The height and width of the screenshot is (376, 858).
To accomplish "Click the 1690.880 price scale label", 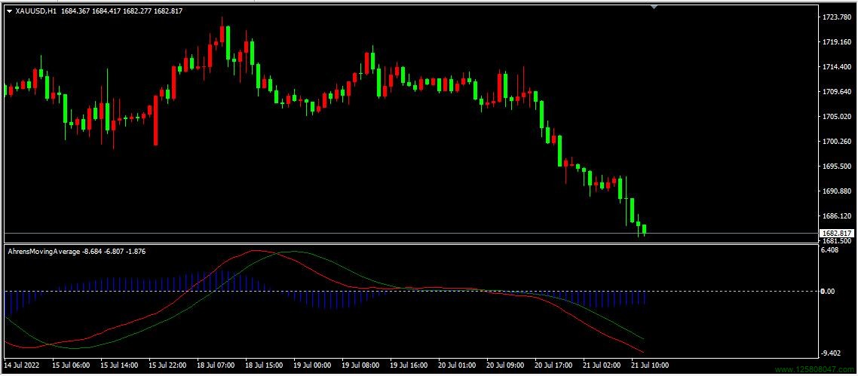I will pyautogui.click(x=837, y=191).
